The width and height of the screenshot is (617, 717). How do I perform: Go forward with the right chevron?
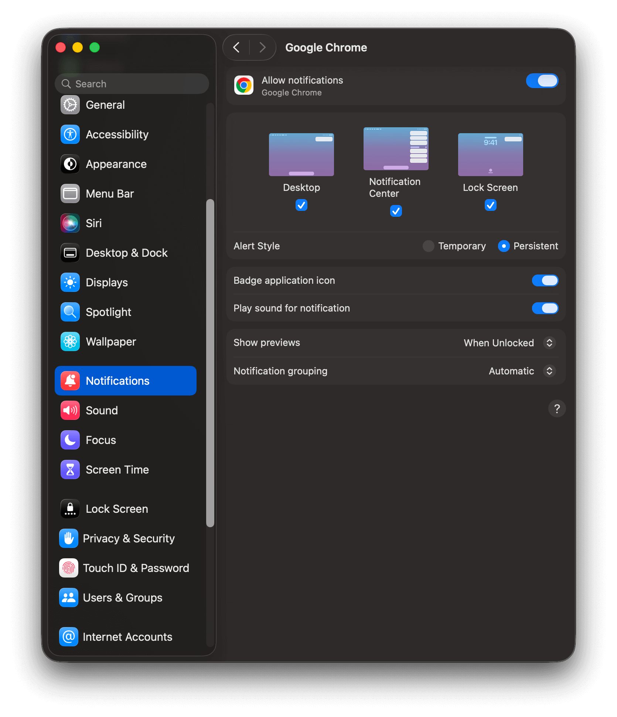point(262,47)
